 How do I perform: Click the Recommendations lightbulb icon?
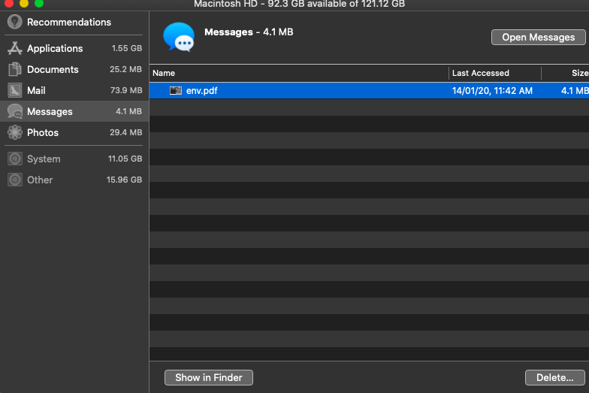pos(15,22)
